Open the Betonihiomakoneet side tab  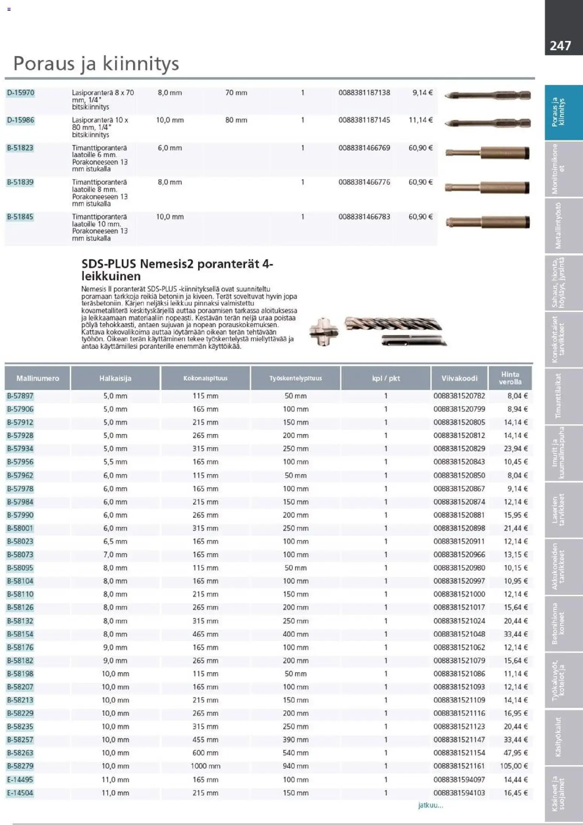point(563,624)
